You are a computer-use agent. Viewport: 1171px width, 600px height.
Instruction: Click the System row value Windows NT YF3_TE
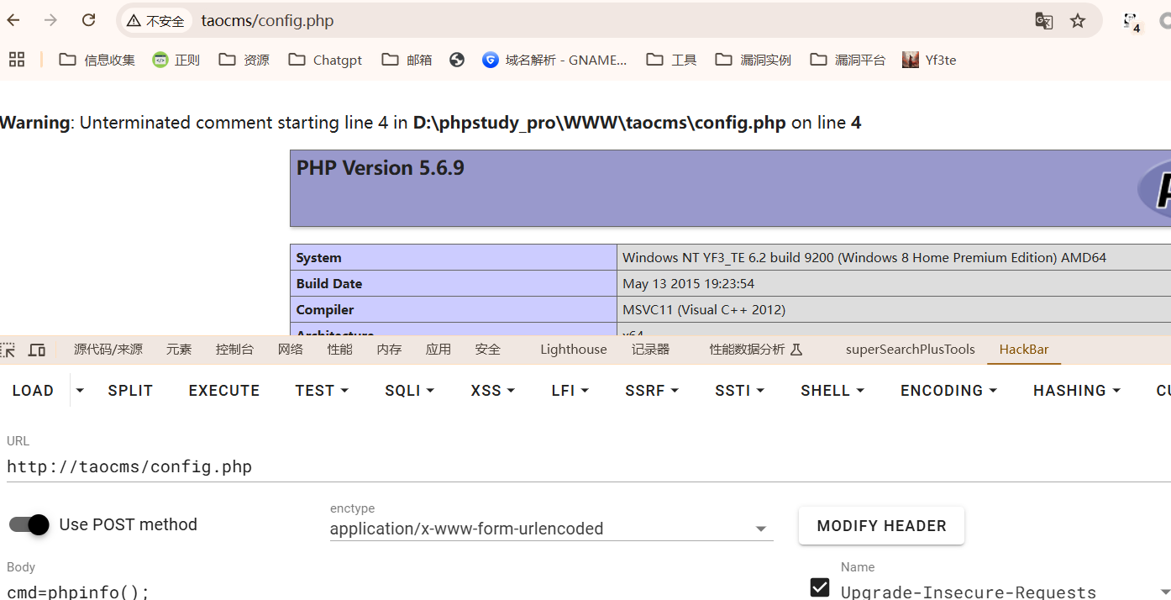pos(864,258)
